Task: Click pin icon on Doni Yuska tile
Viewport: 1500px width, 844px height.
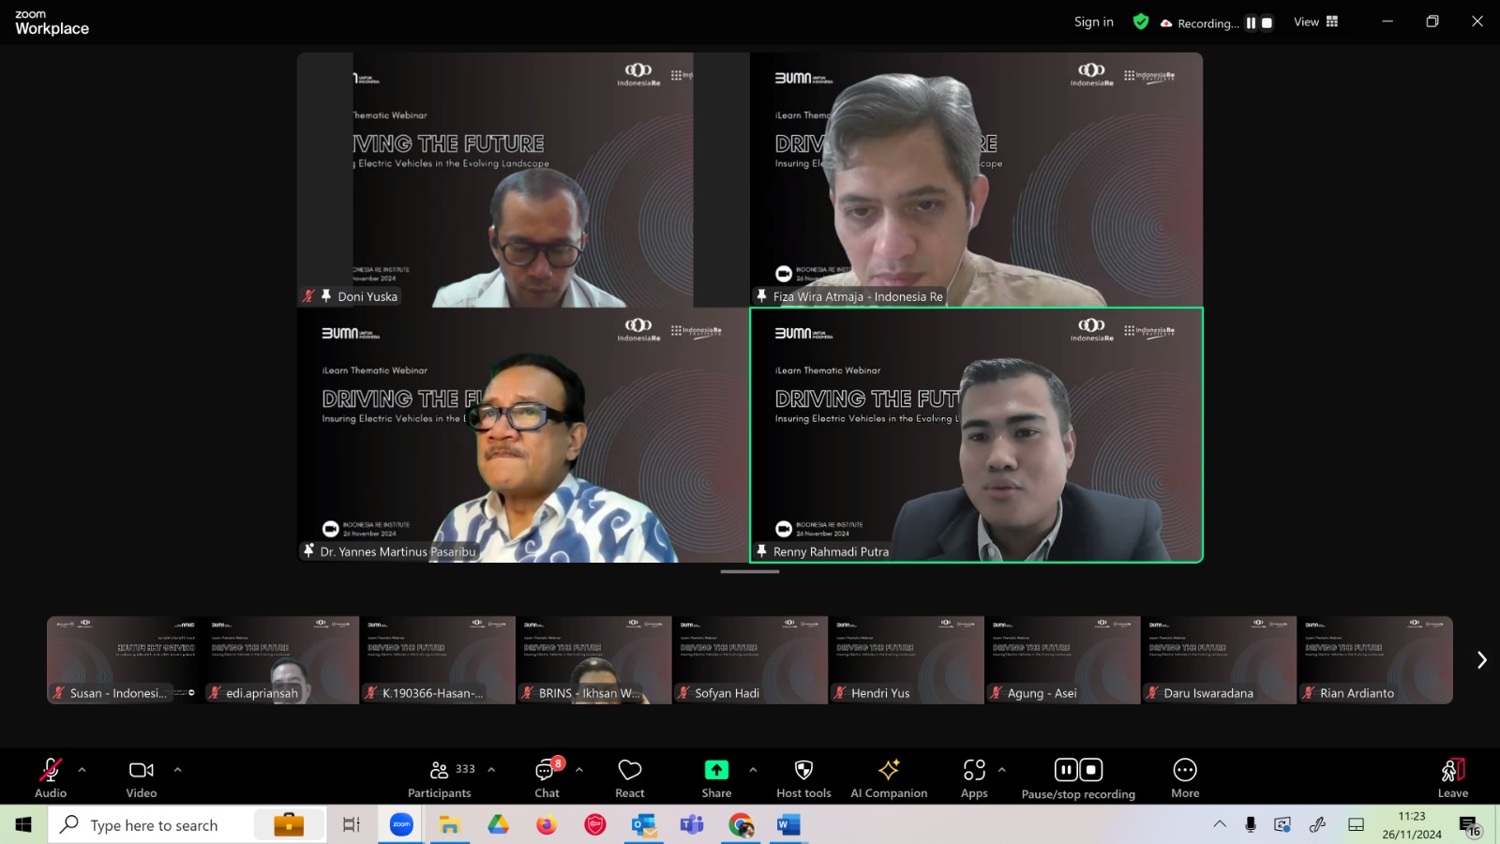Action: [x=326, y=295]
